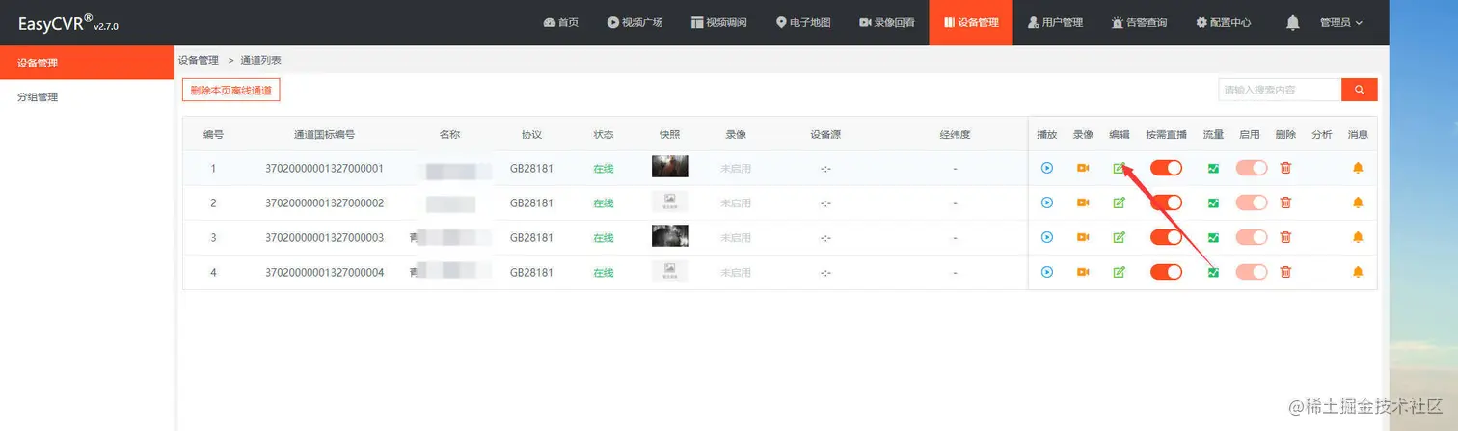Click 在线 status in row 1
Viewport: 1458px width, 431px height.
(x=603, y=168)
